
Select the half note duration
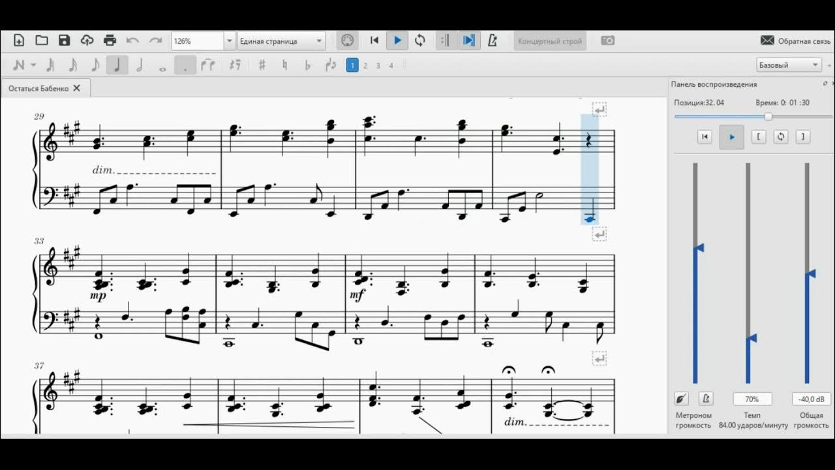click(x=140, y=65)
